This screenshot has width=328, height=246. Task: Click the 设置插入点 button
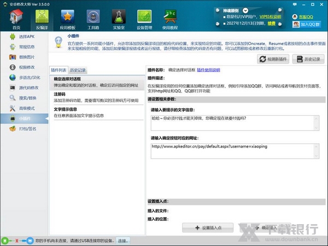[x=208, y=227]
